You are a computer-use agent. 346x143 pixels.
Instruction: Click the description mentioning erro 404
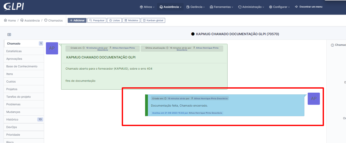tap(109, 69)
